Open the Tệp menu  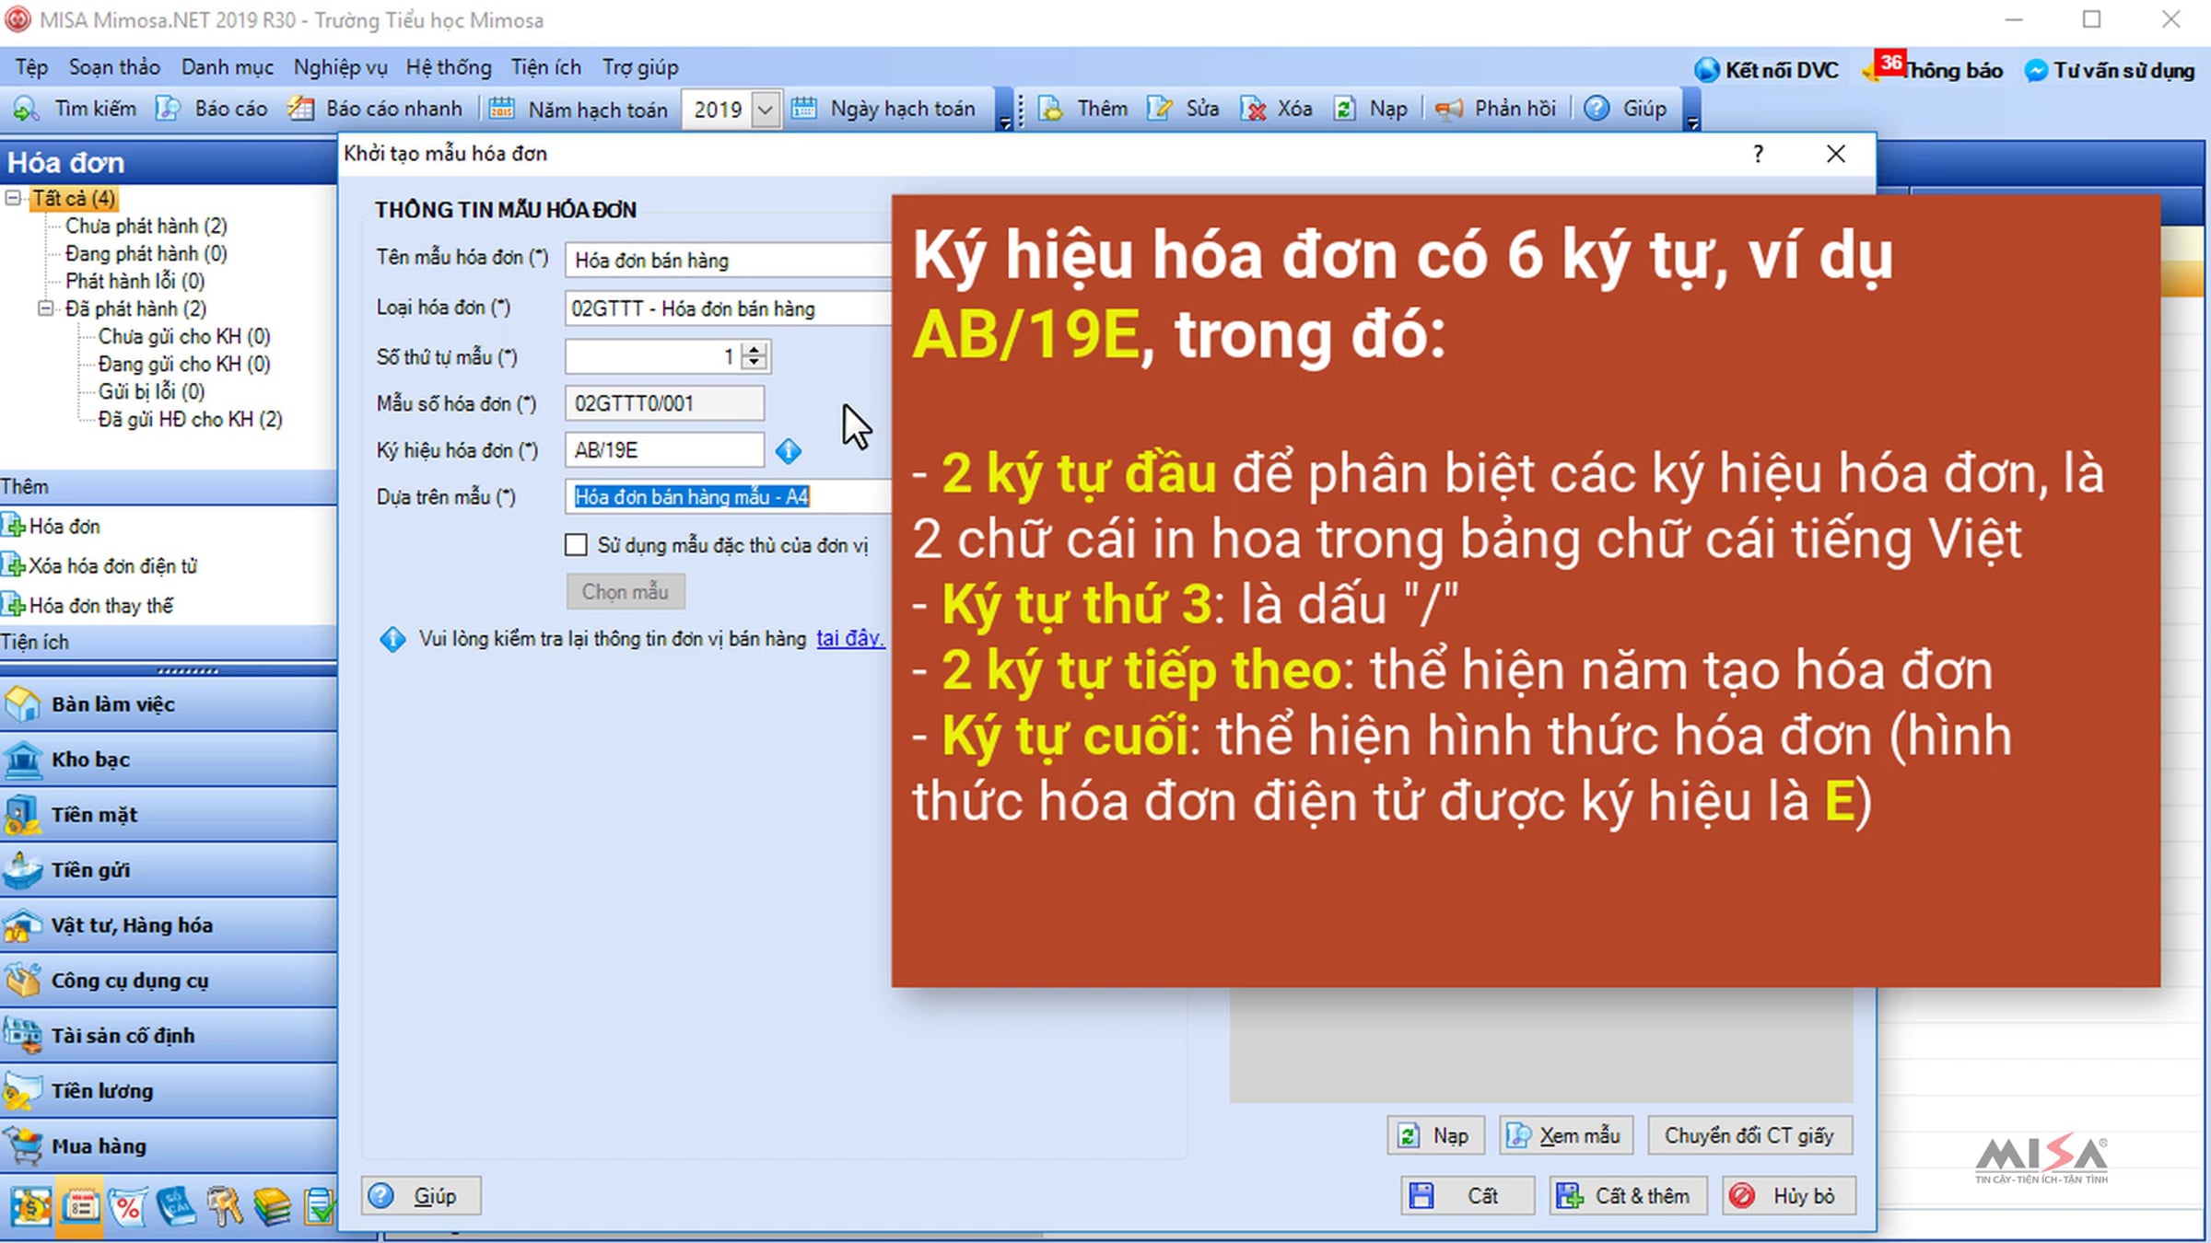point(31,67)
